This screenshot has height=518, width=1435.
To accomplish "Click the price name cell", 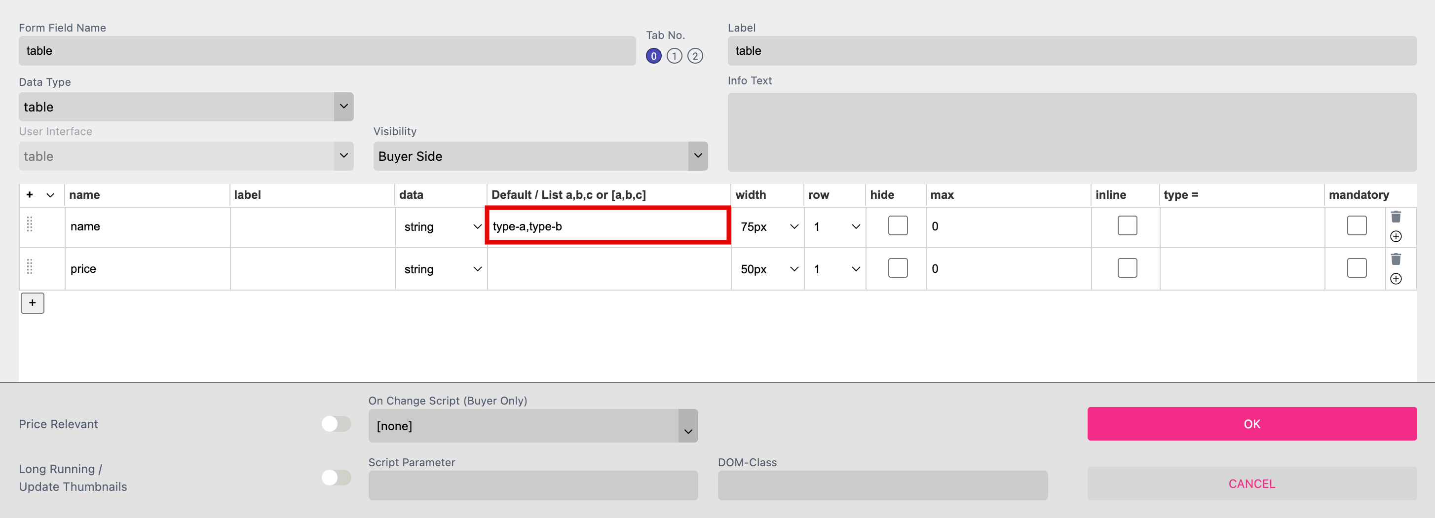I will point(148,268).
